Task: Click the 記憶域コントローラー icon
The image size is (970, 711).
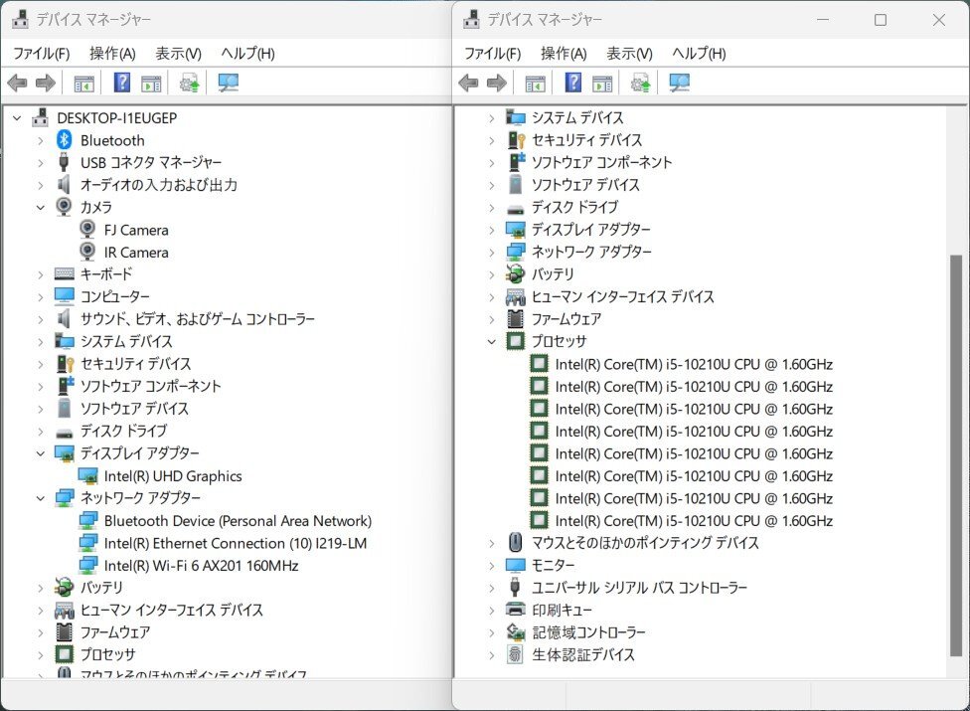Action: pos(515,631)
